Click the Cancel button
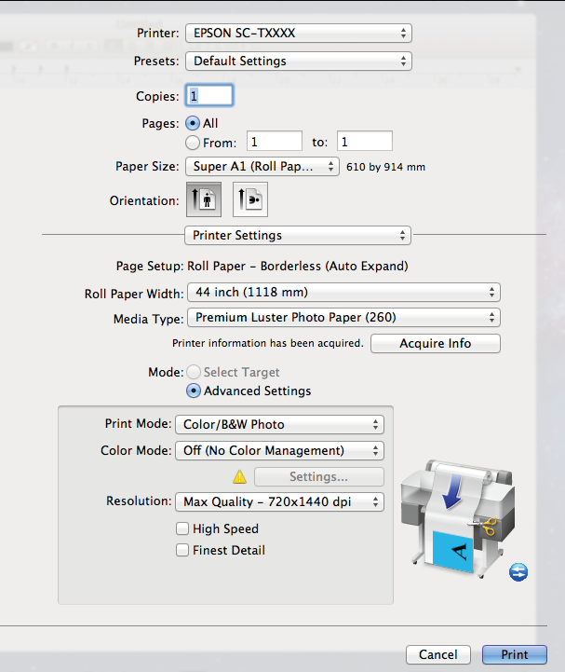This screenshot has height=672, width=565. (438, 654)
